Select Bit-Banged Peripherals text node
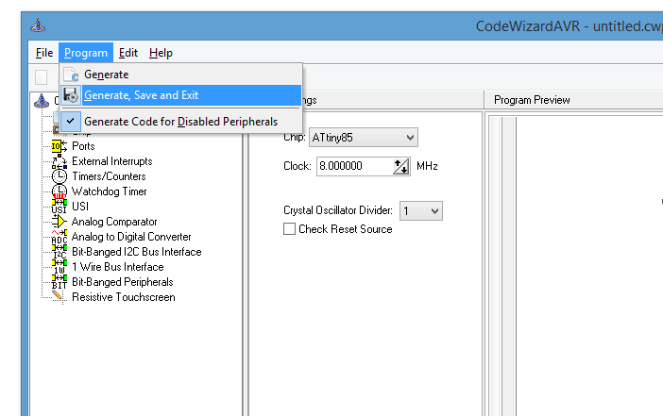 point(122,282)
